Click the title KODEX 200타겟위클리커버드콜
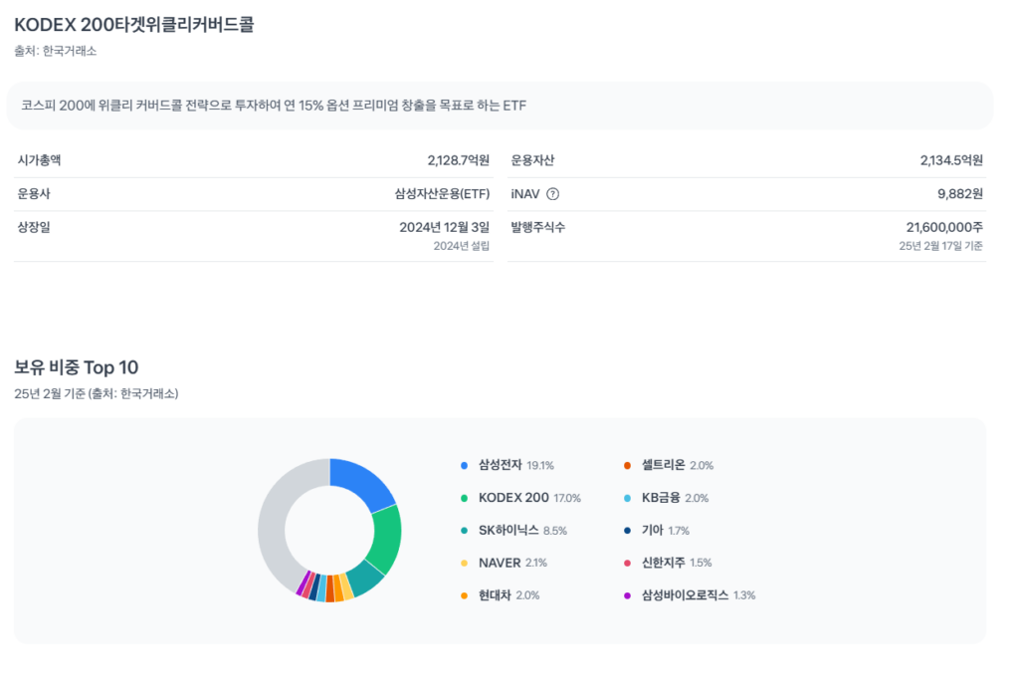Screen dimensions: 1019x697 (134, 25)
